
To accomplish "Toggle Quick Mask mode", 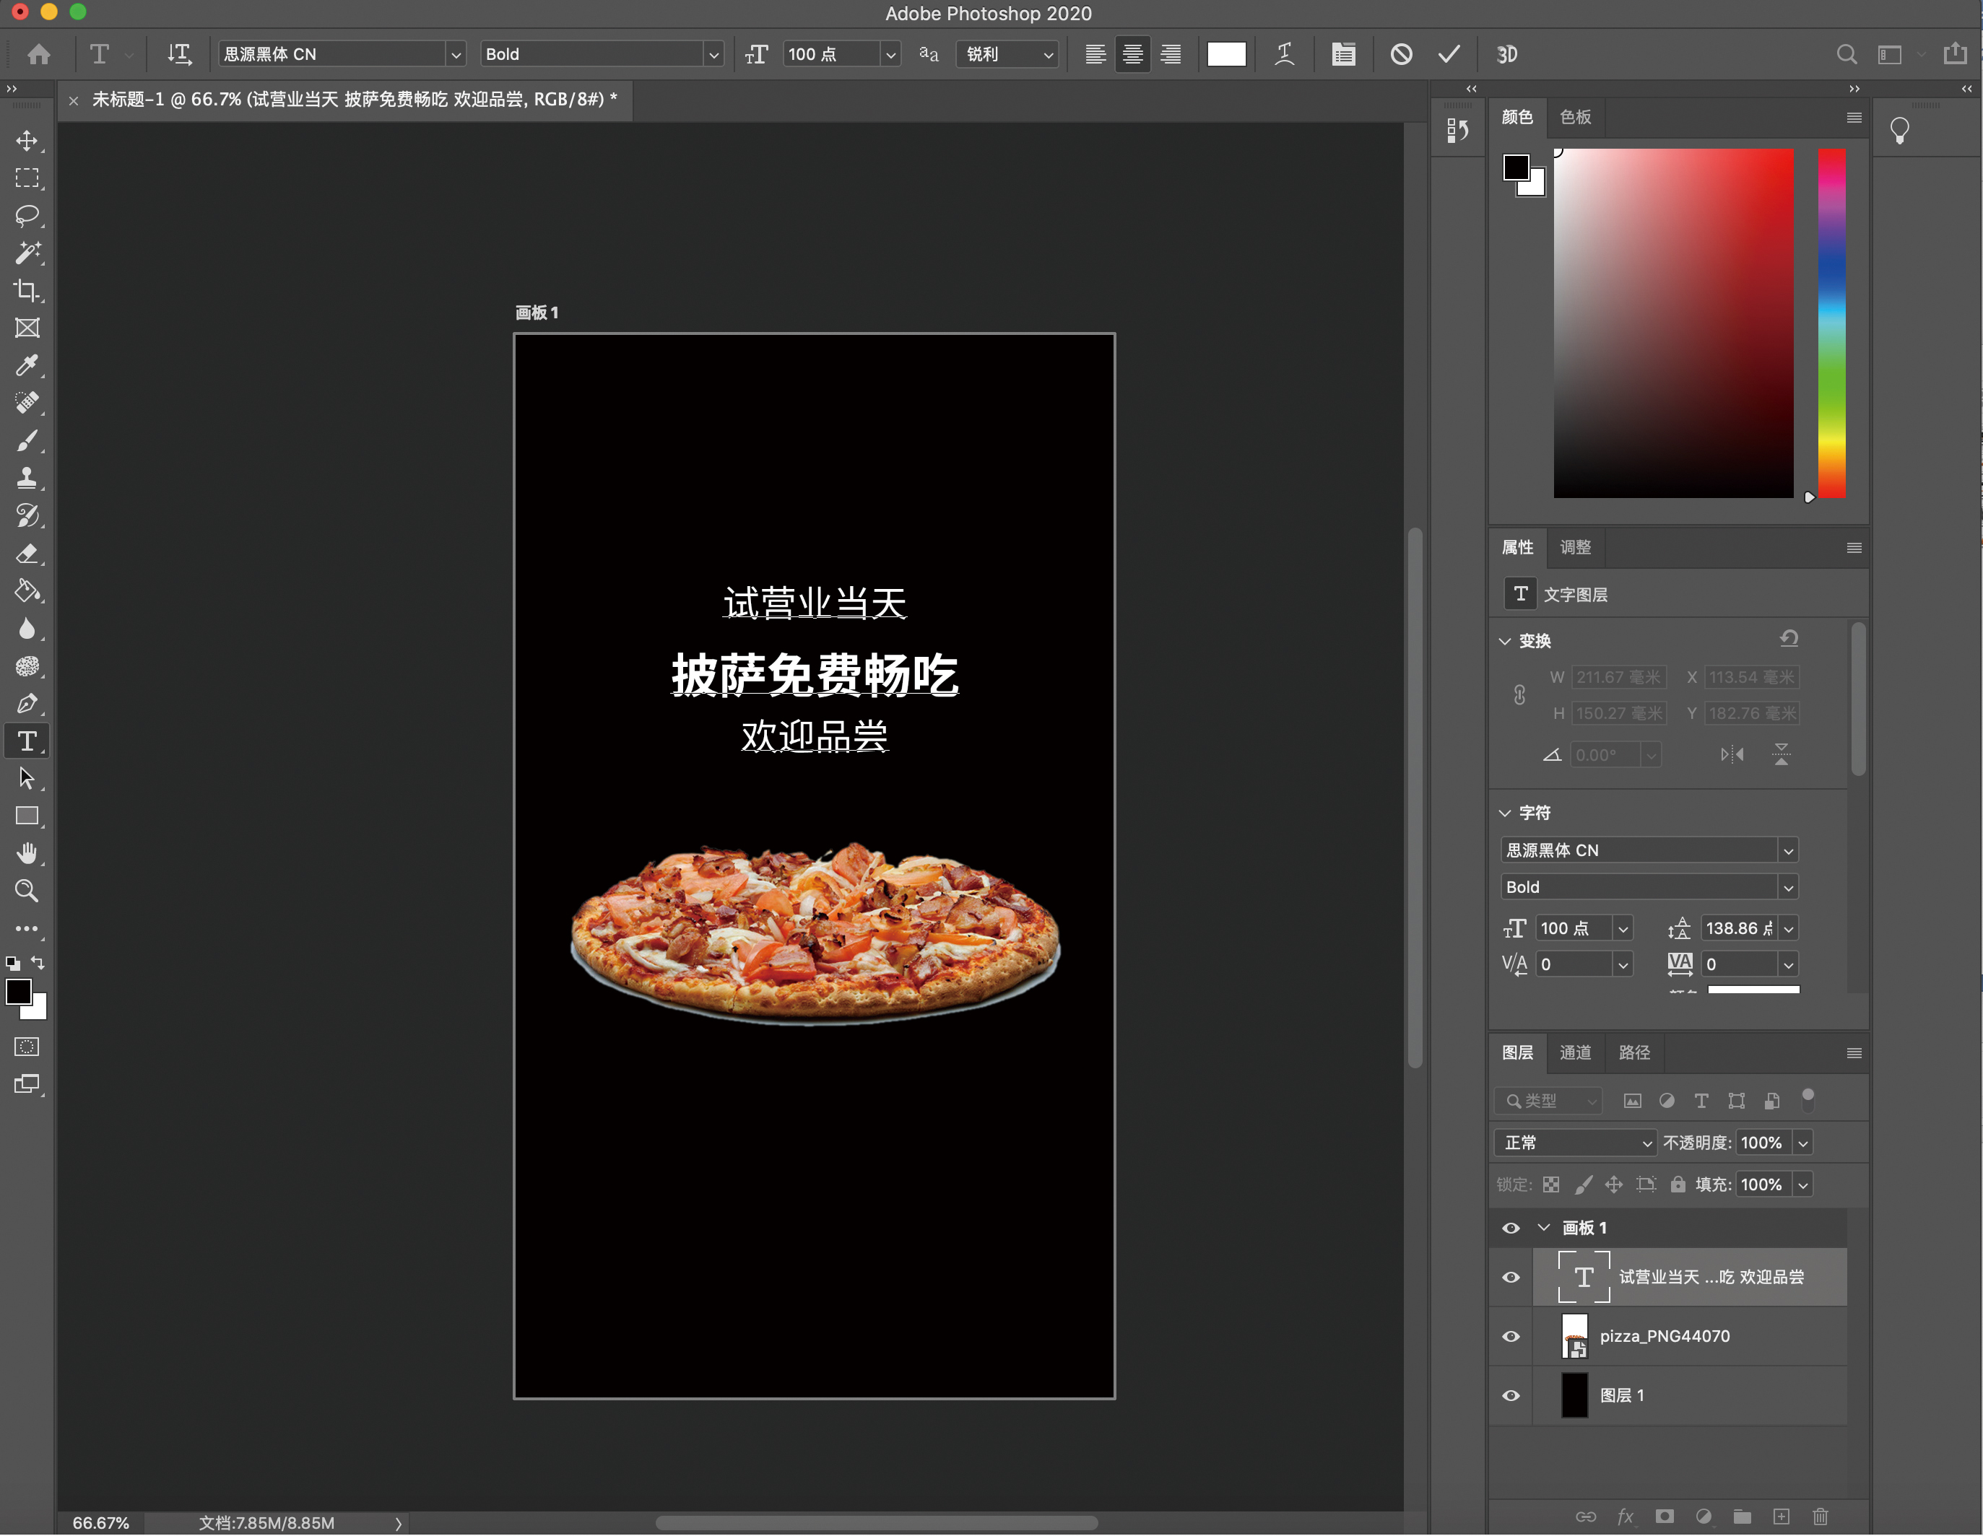I will click(x=27, y=1047).
